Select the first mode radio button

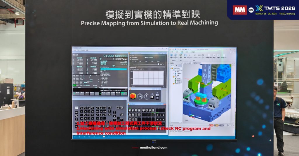tap(131, 58)
